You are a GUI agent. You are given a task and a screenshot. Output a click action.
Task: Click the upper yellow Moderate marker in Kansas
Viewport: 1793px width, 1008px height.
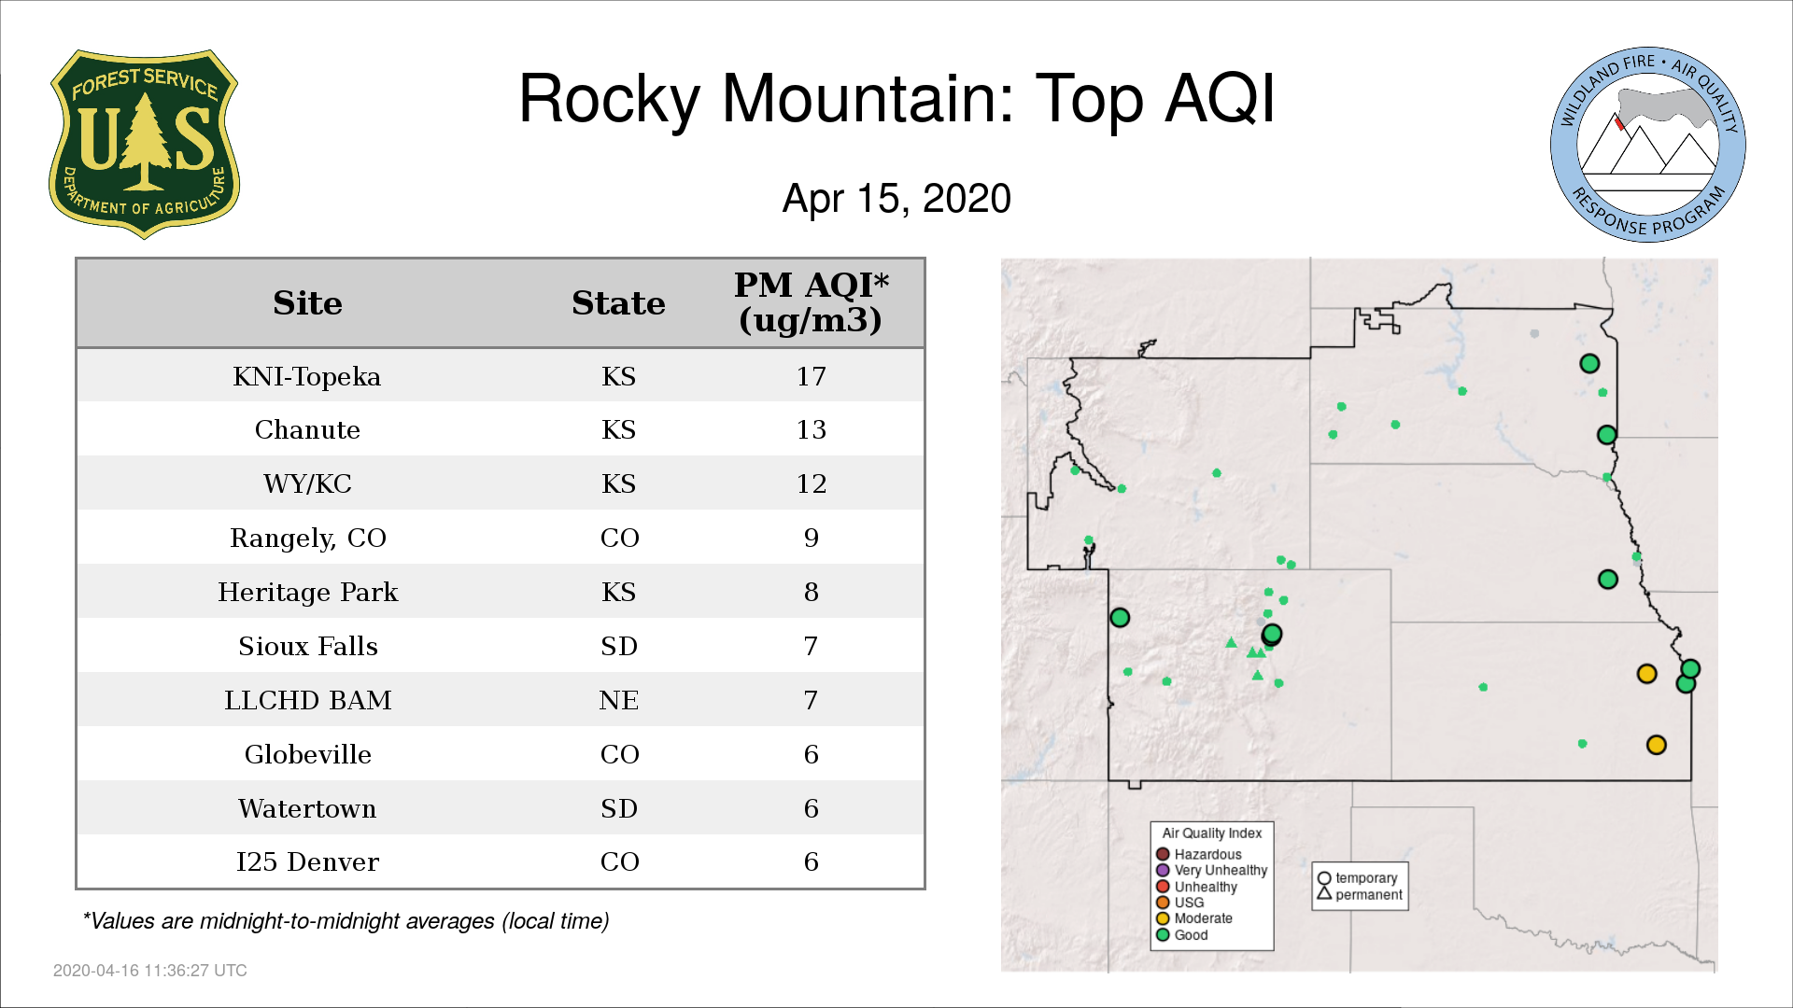tap(1646, 674)
